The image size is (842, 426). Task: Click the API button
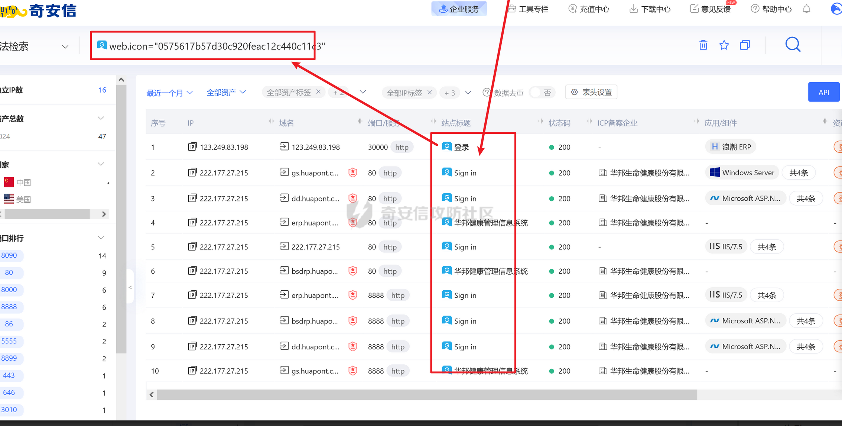click(x=823, y=92)
